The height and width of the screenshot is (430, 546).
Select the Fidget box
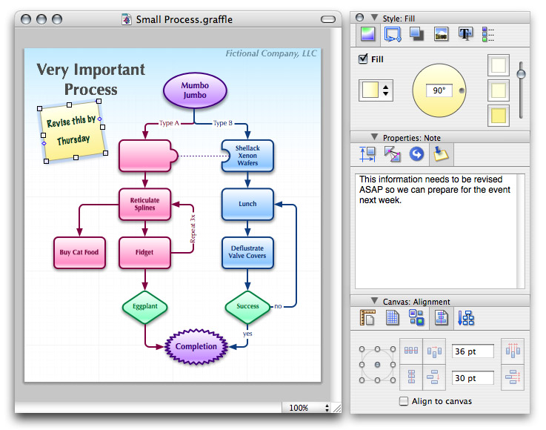[x=145, y=253]
